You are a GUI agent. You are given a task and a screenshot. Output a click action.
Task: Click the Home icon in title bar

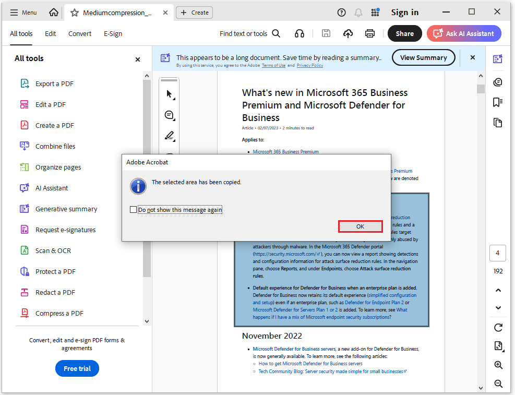point(54,13)
